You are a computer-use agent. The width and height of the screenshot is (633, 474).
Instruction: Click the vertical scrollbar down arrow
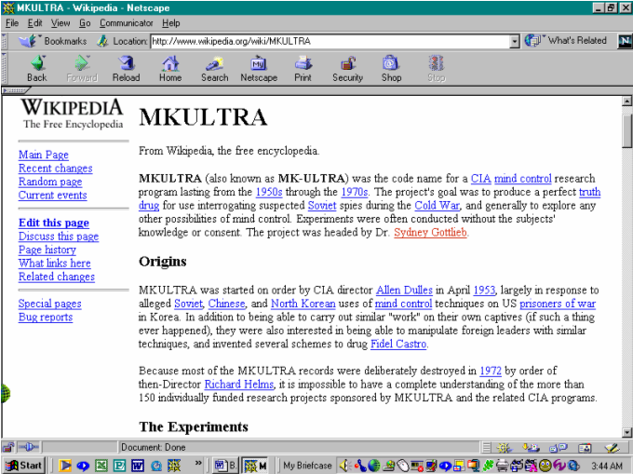(x=626, y=431)
